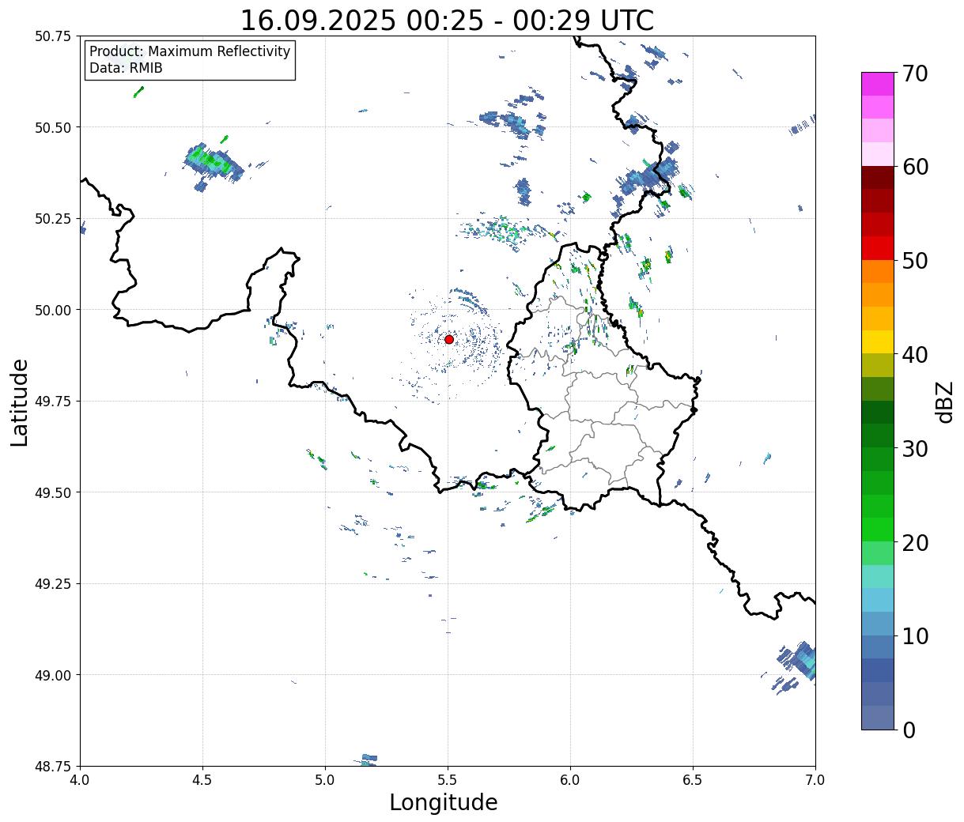
Task: Pick the bright green colorbar swatch above 20
Action: [x=878, y=530]
